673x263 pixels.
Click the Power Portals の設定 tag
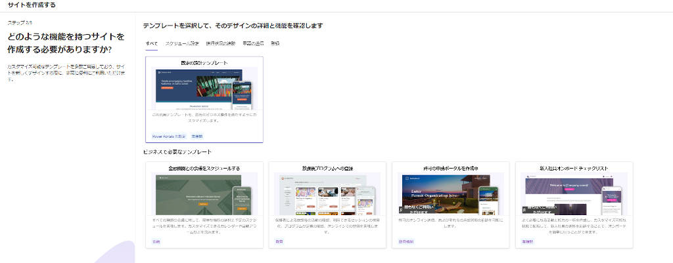169,136
